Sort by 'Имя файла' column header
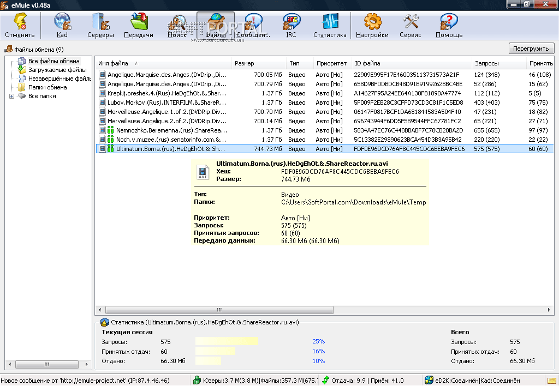This screenshot has height=386, width=559. coord(164,63)
